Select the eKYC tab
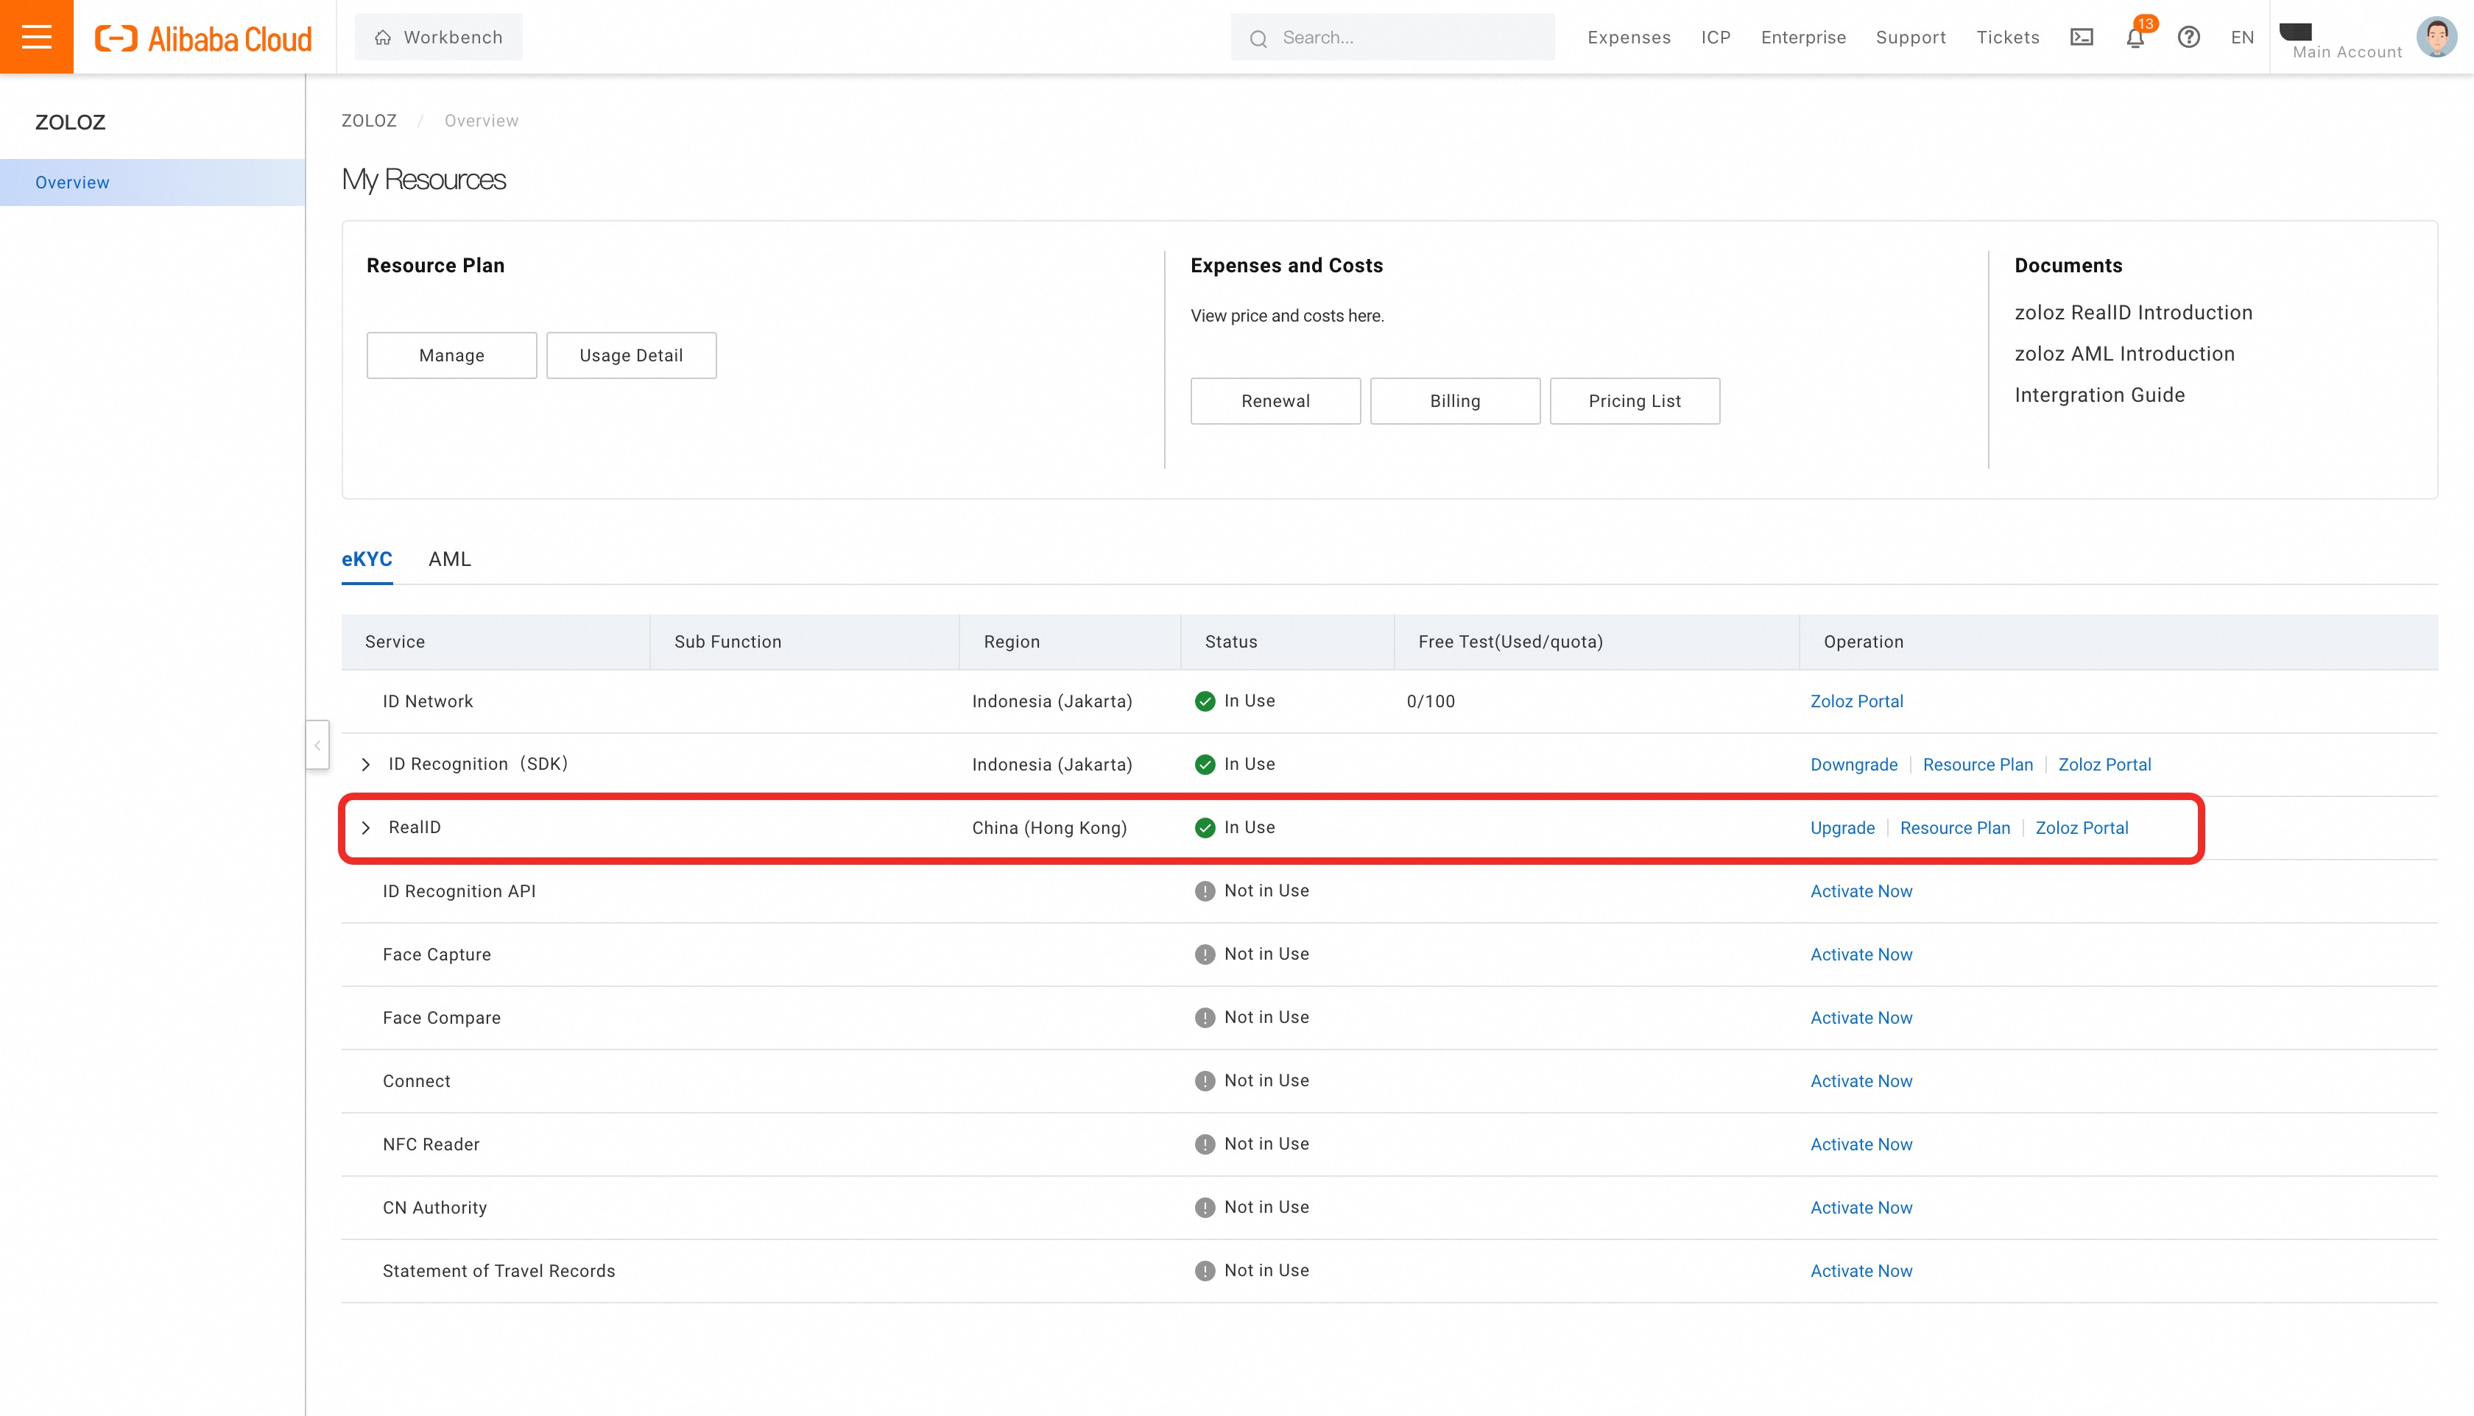Viewport: 2474px width, 1416px height. click(367, 559)
